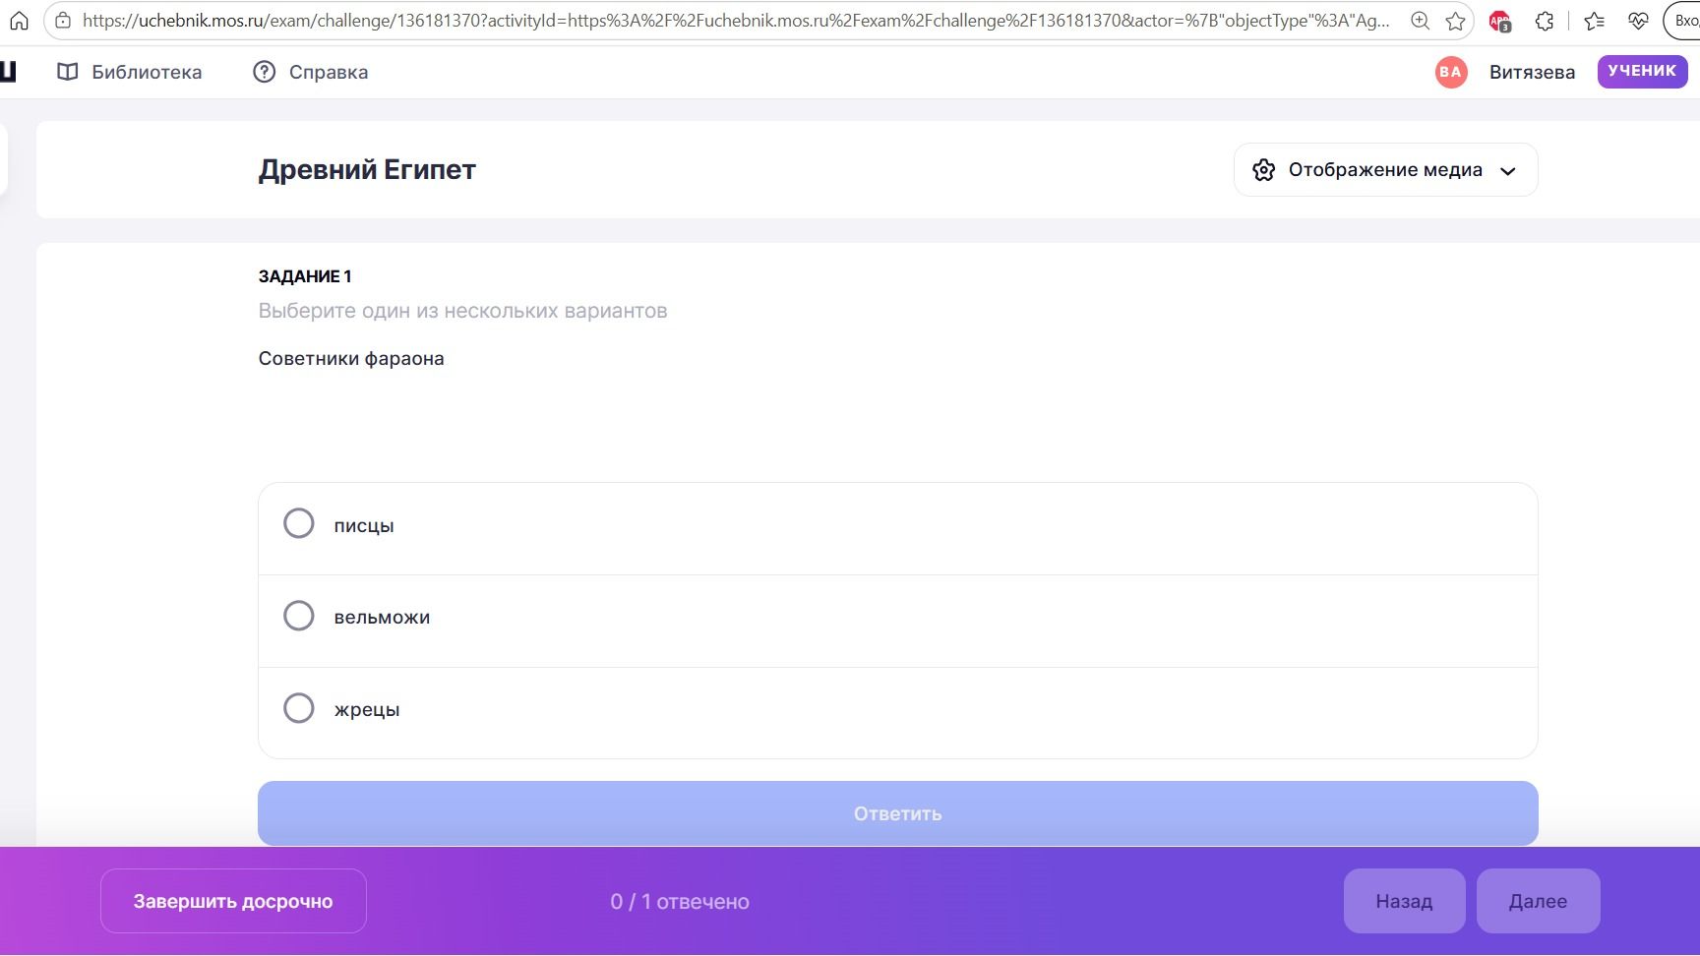Click the УЧЕНИК role badge
The width and height of the screenshot is (1700, 956).
[1642, 71]
